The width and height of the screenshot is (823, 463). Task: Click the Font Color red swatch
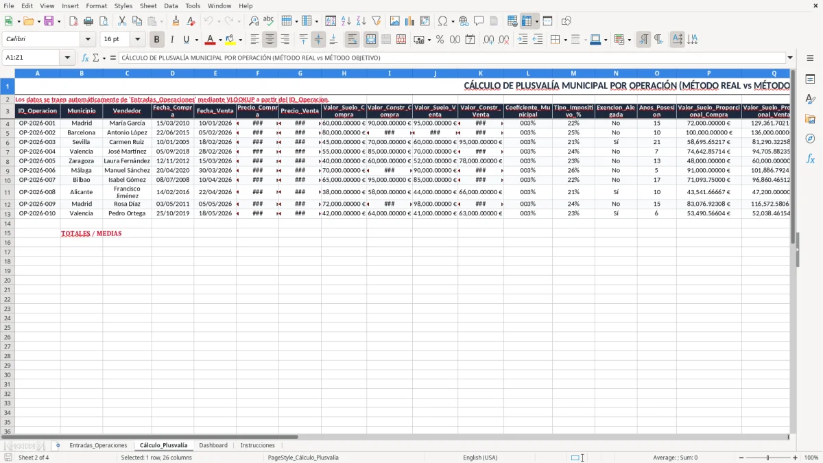(x=211, y=40)
